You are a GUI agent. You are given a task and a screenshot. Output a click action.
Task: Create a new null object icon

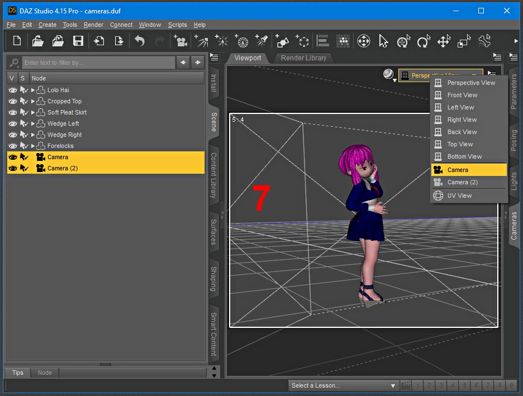coord(302,41)
